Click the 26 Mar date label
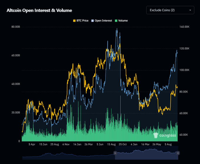This screenshot has width=200, height=164. click(89, 144)
